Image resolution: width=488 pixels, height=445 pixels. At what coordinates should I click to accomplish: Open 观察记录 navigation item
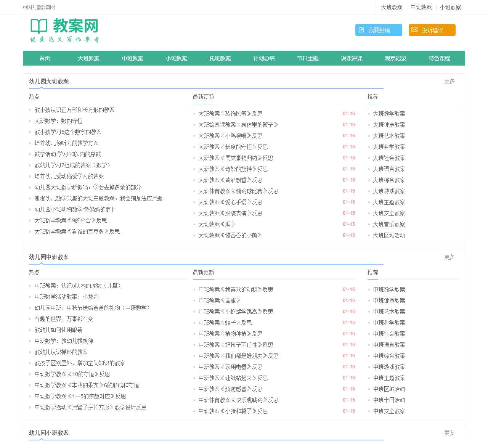click(395, 58)
